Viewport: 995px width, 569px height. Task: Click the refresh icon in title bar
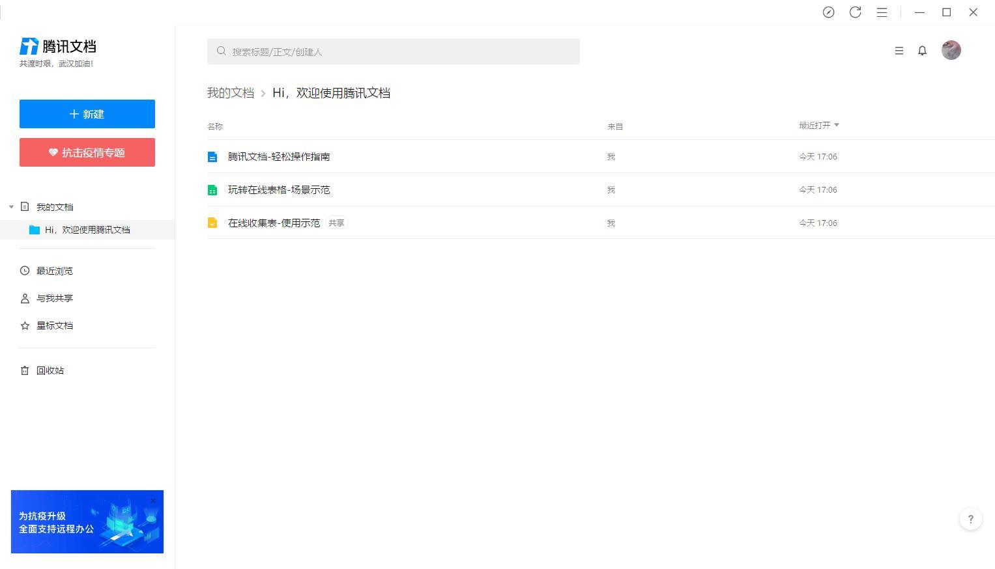855,12
